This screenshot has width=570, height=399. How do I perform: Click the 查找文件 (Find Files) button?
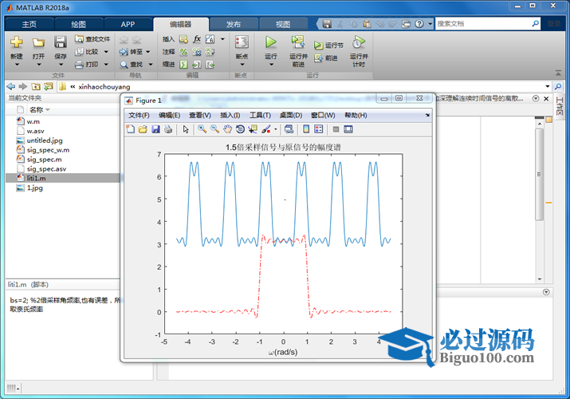coord(92,38)
